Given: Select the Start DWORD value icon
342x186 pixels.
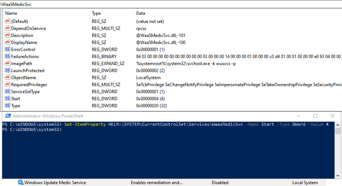Looking at the screenshot, I should tap(7, 99).
